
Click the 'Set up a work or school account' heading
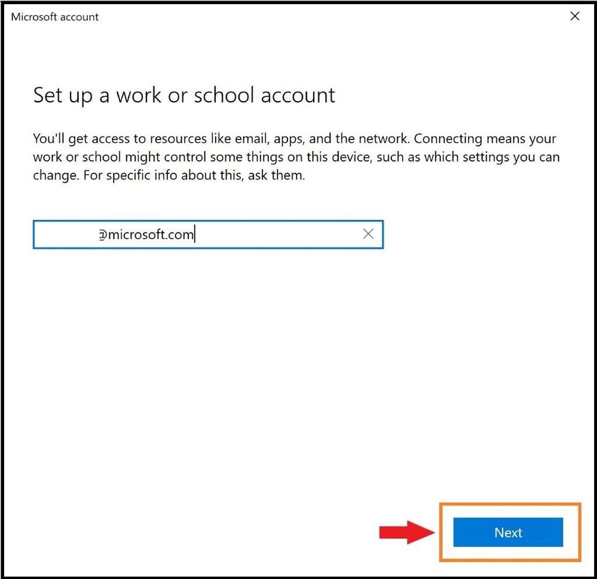[184, 96]
